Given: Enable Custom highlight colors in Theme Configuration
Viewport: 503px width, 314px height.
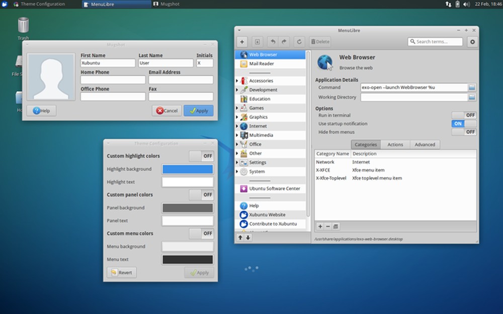Looking at the screenshot, I should 202,156.
